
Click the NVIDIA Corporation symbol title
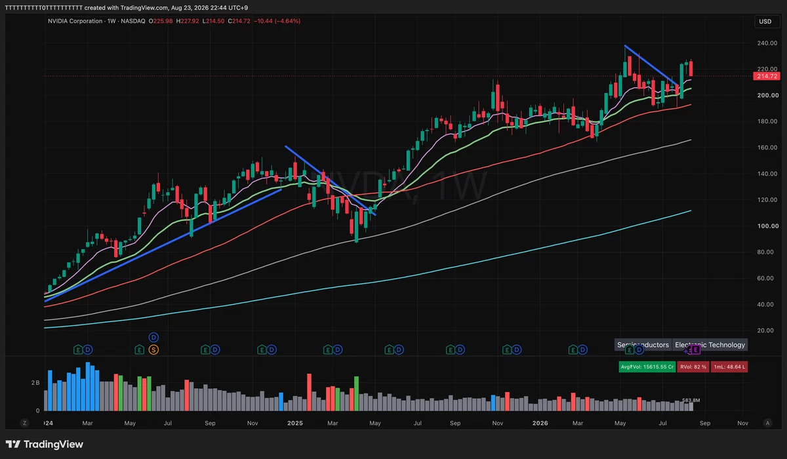click(x=75, y=22)
